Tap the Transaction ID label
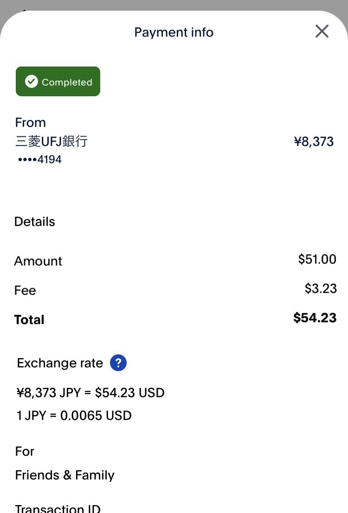 tap(58, 508)
